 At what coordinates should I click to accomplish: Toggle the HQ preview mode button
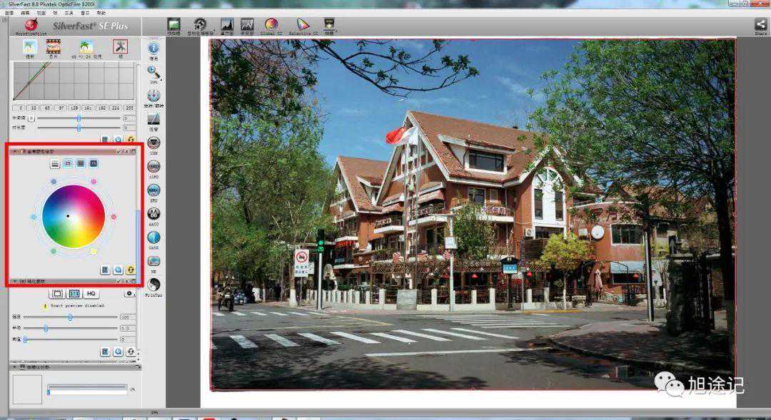[91, 293]
